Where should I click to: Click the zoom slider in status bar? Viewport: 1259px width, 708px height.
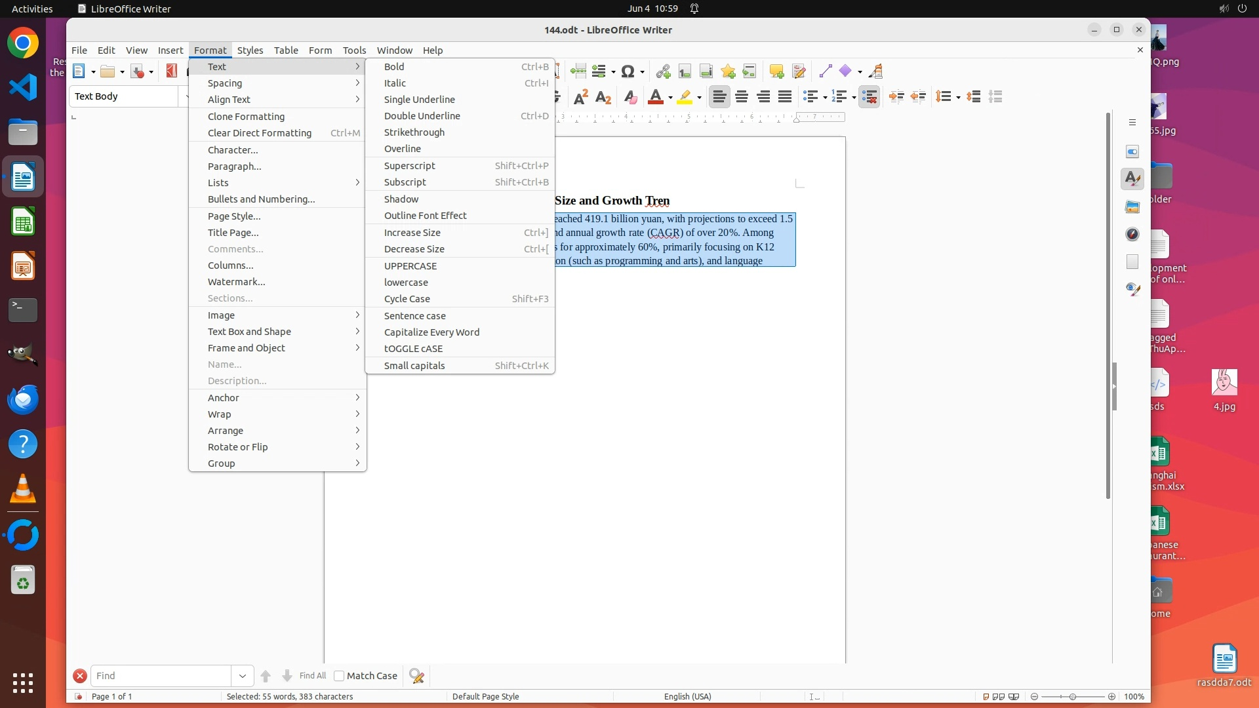[x=1073, y=697]
